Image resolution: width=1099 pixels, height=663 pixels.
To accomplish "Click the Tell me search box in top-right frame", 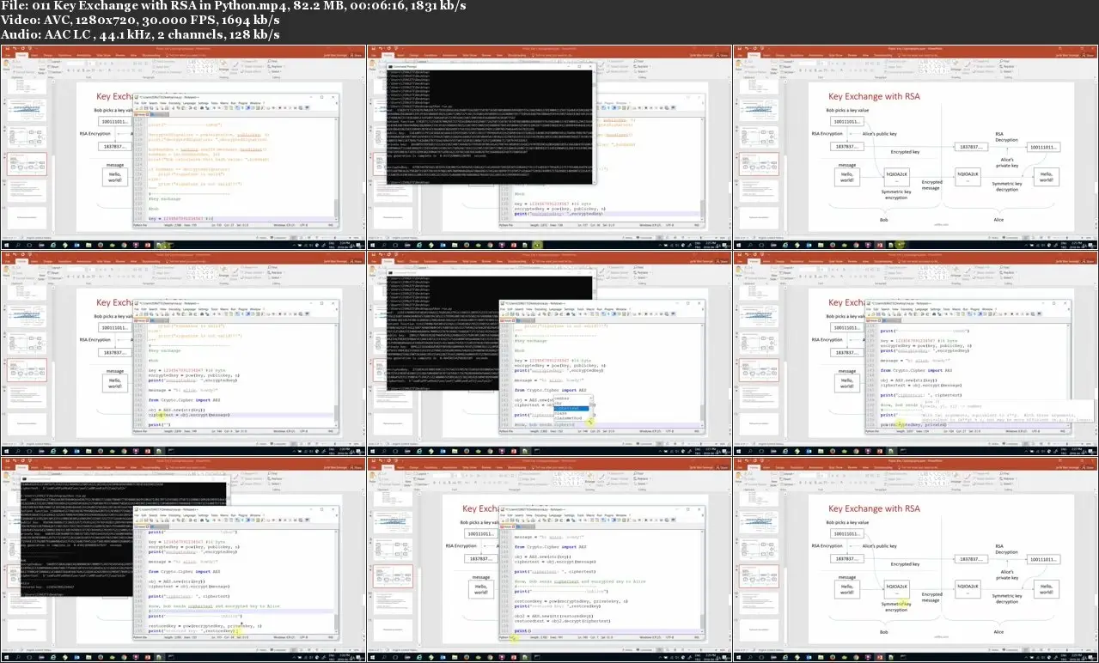I will (x=919, y=55).
